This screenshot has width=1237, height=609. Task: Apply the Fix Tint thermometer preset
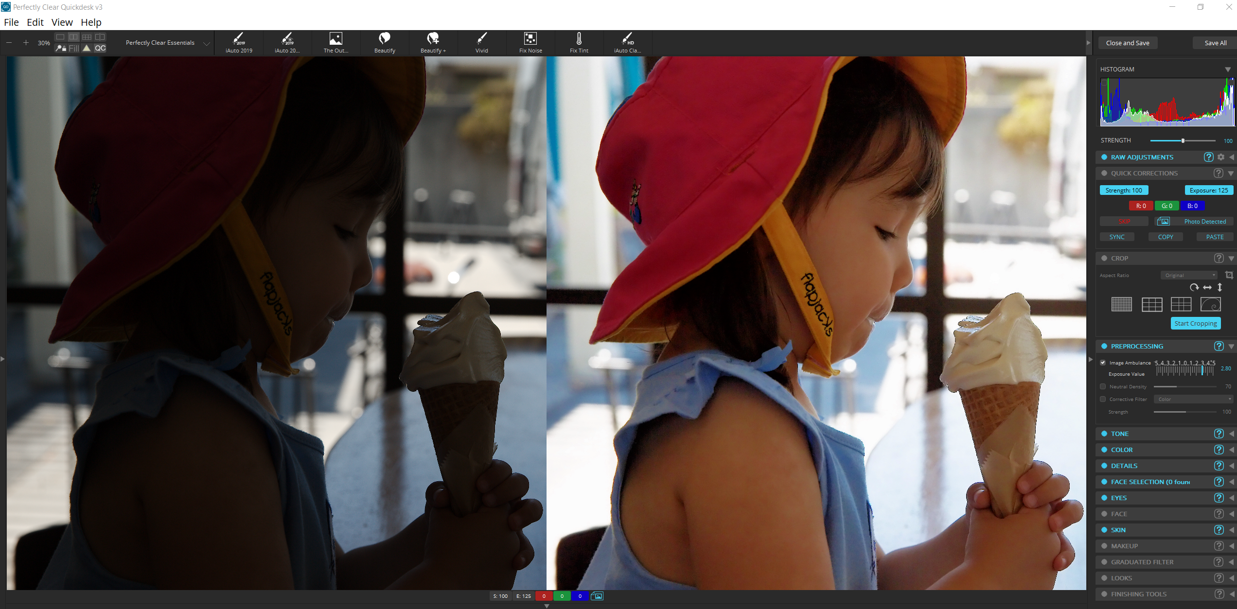click(579, 42)
